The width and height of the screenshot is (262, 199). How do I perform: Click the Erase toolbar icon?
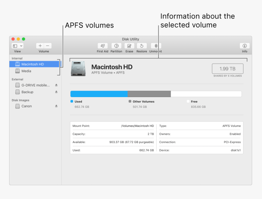tap(129, 46)
